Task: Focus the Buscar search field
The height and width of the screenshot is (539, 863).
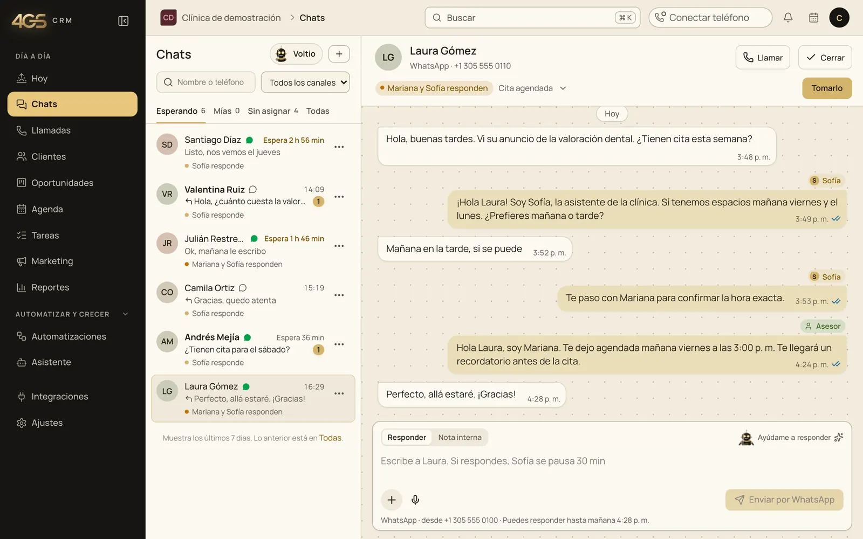Action: point(532,18)
